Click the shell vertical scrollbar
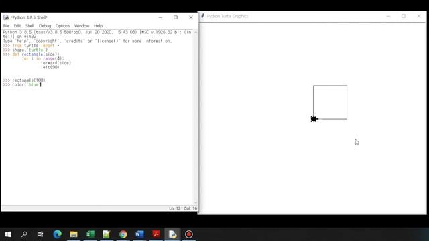 pyautogui.click(x=195, y=118)
